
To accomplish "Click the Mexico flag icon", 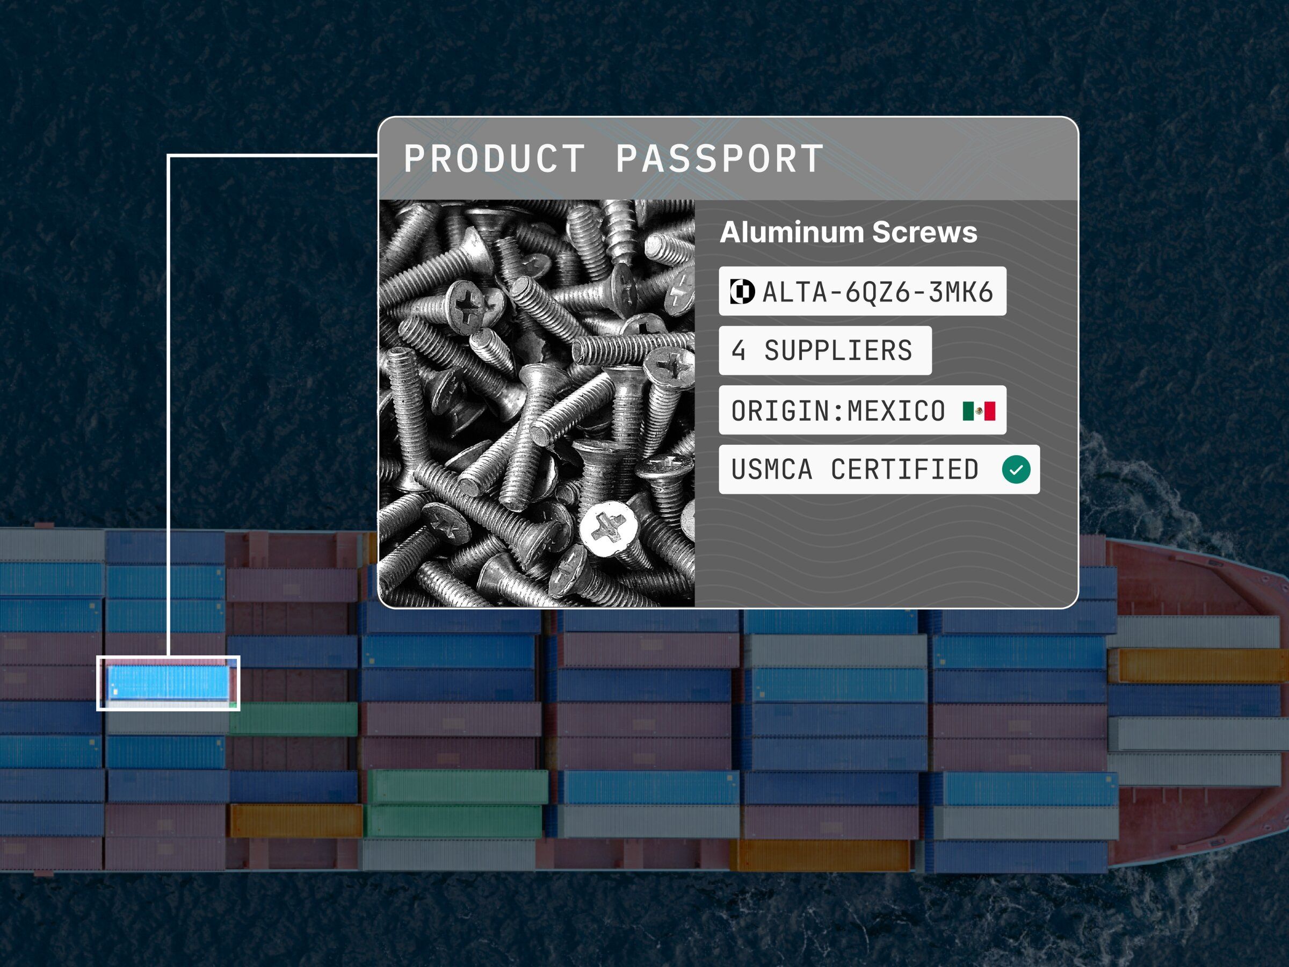I will (x=979, y=410).
